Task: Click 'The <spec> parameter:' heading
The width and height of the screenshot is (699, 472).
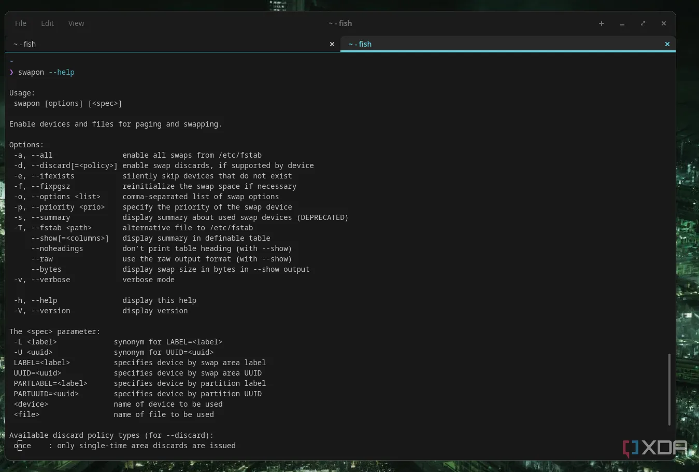Action: tap(55, 331)
